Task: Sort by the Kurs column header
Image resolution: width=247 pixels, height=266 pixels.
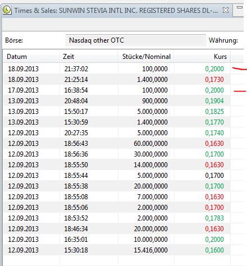Action: [x=202, y=57]
